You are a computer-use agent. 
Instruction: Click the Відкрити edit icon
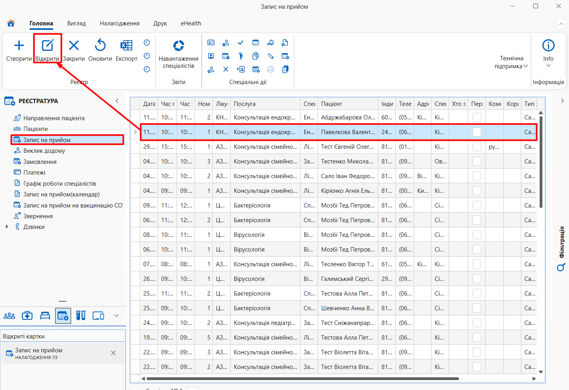tap(48, 45)
